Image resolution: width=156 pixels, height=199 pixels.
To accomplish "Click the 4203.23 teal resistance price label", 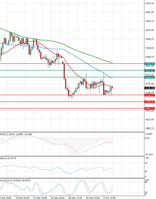I will point(150,77).
